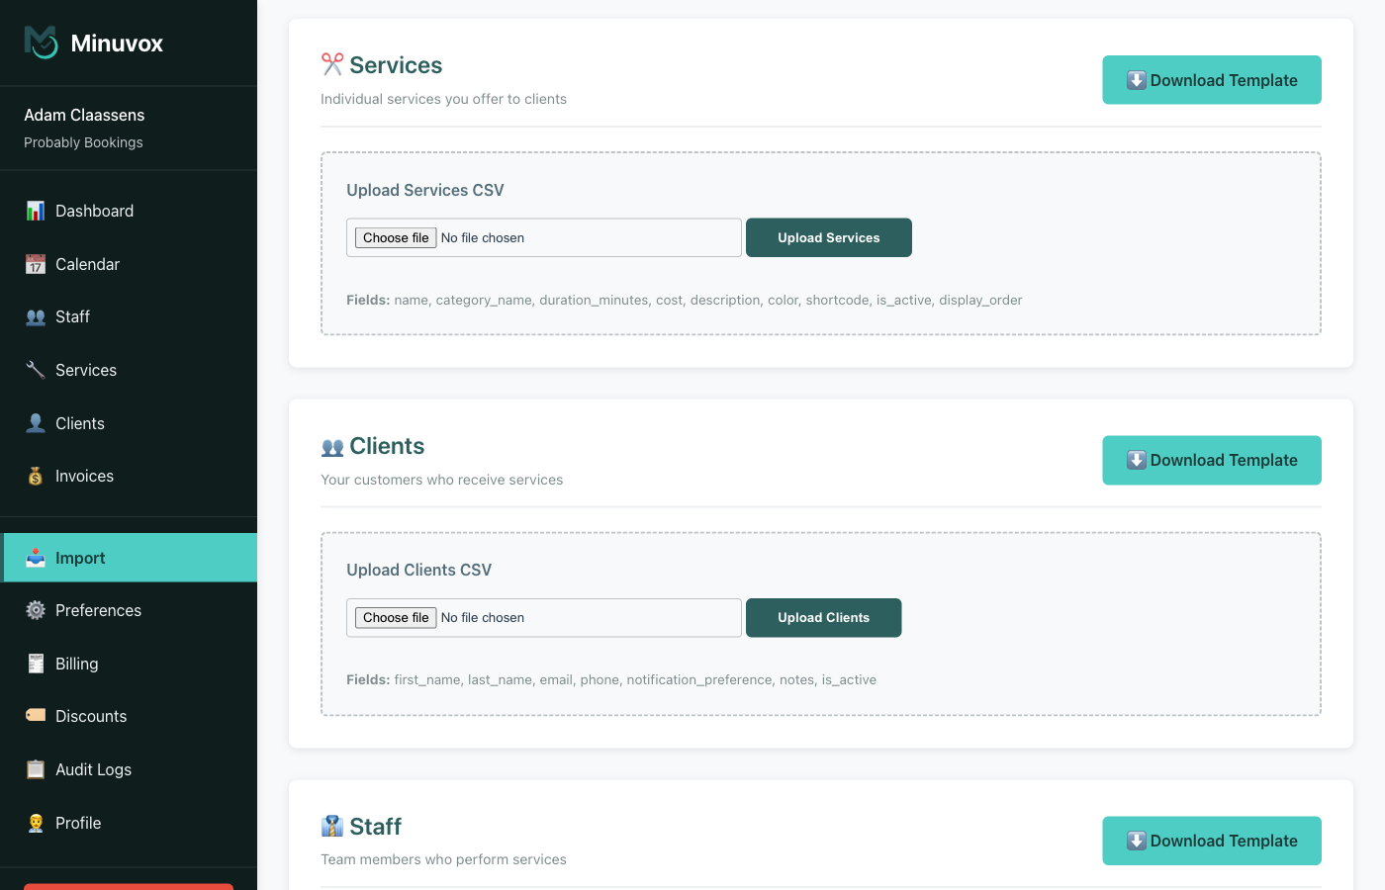Open the Clients file picker
Viewport: 1385px width, 890px height.
coord(395,617)
